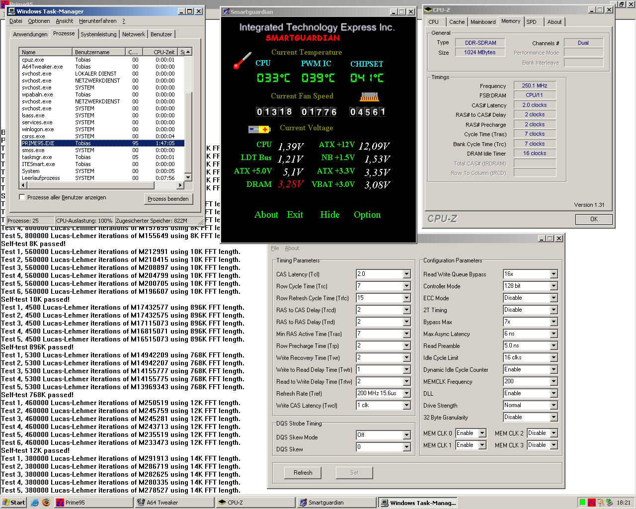636x509 pixels.
Task: Select ITESmart.exe process row
Action: pyautogui.click(x=102, y=164)
